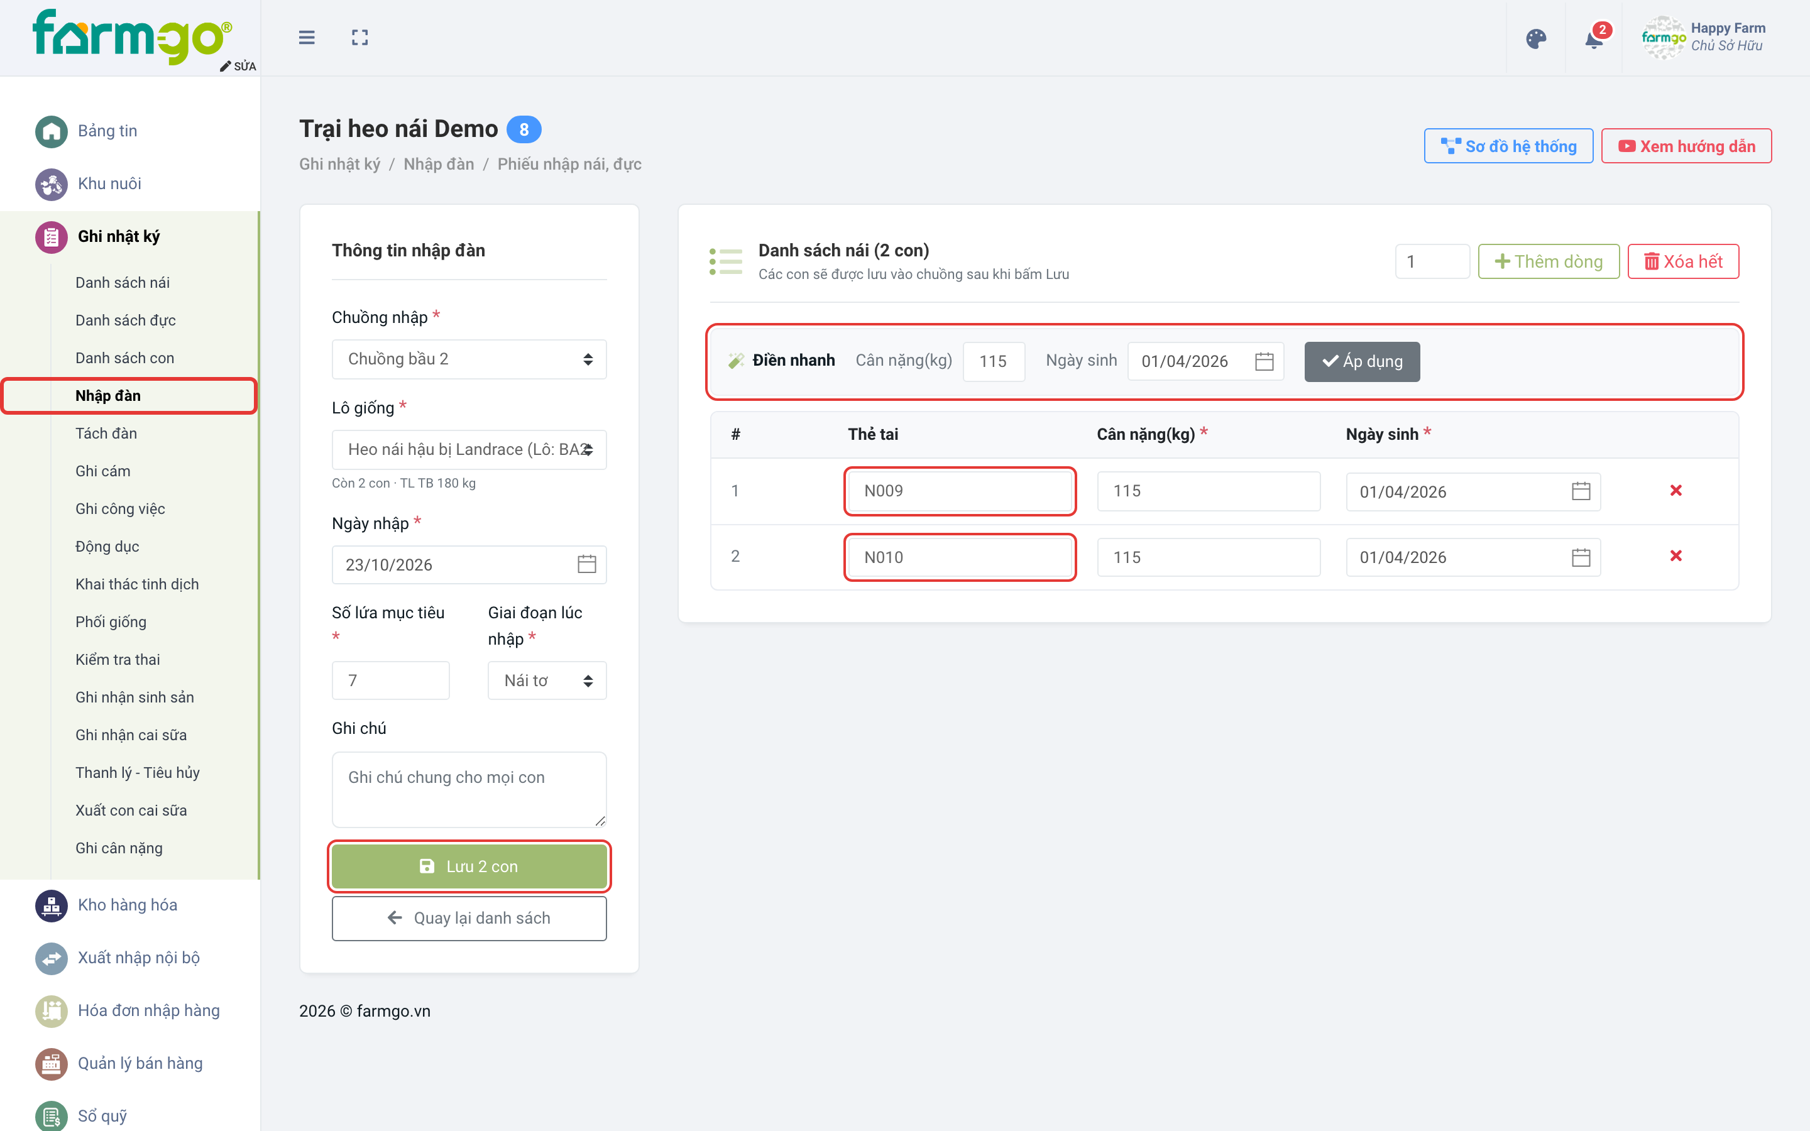This screenshot has width=1810, height=1131.
Task: Toggle the hamburger sidebar menu icon
Action: 307,38
